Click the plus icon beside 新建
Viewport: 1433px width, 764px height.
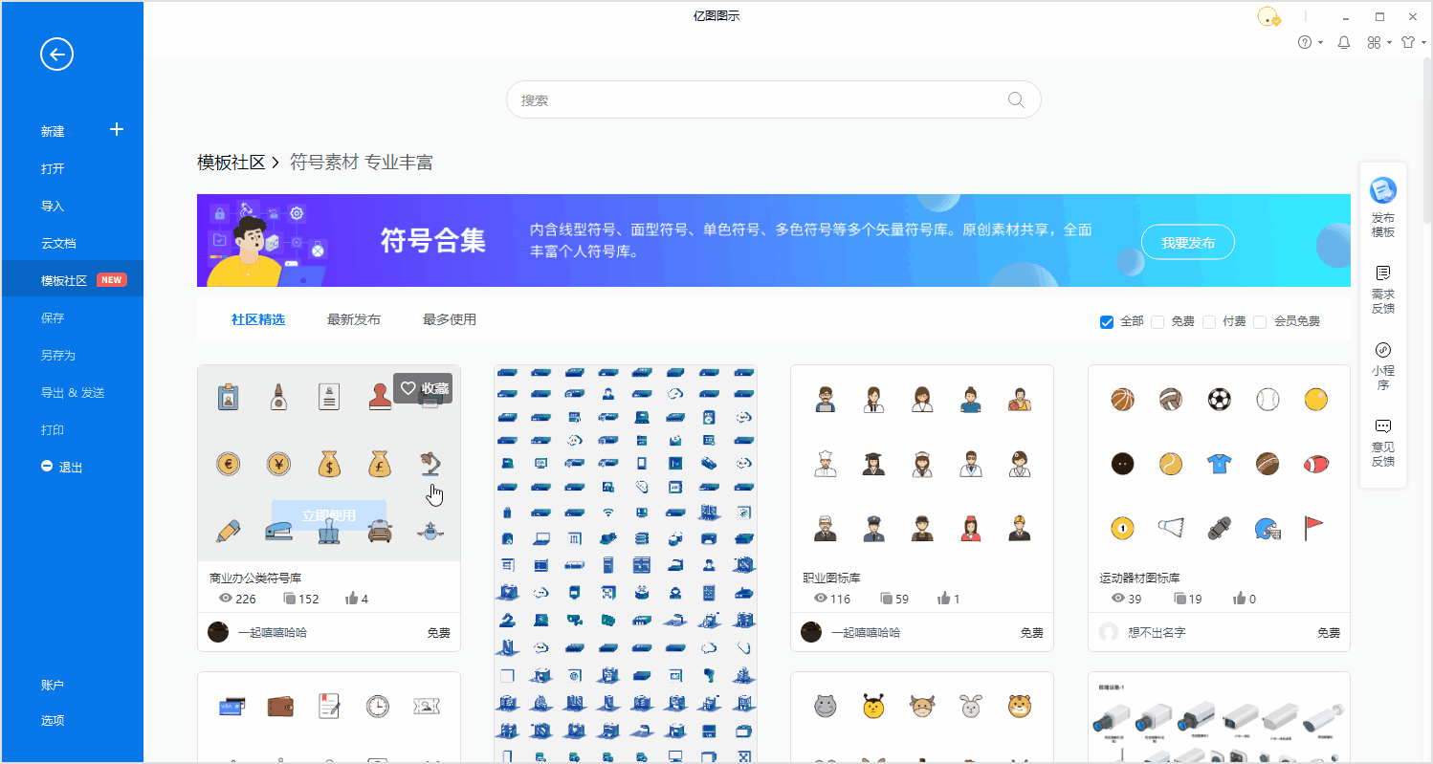[x=117, y=129]
